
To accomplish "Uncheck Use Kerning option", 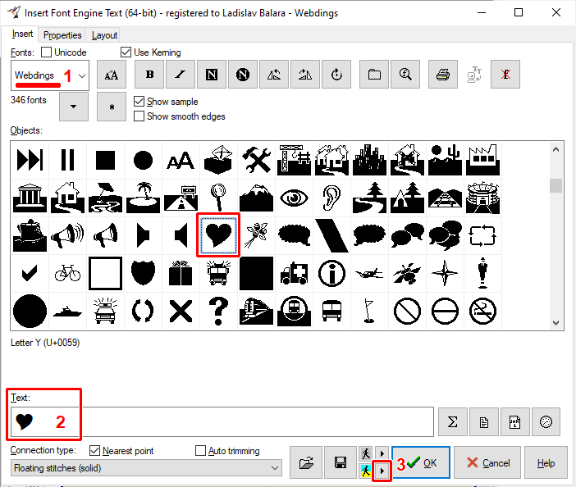I will coord(126,52).
